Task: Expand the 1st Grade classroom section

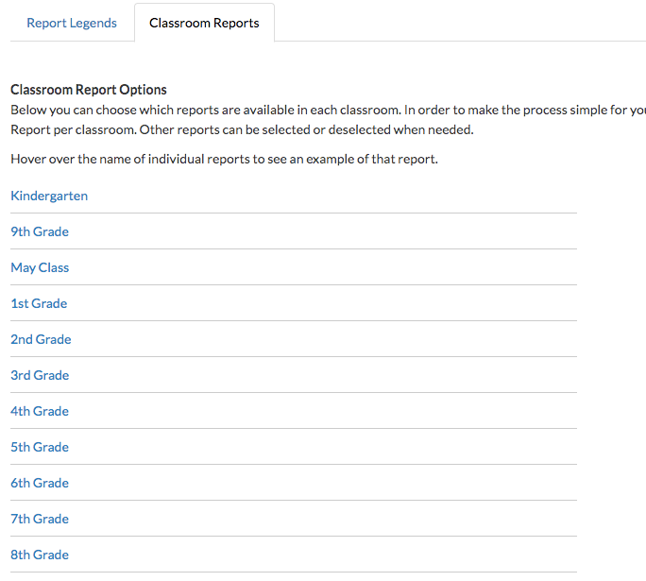Action: [x=39, y=303]
